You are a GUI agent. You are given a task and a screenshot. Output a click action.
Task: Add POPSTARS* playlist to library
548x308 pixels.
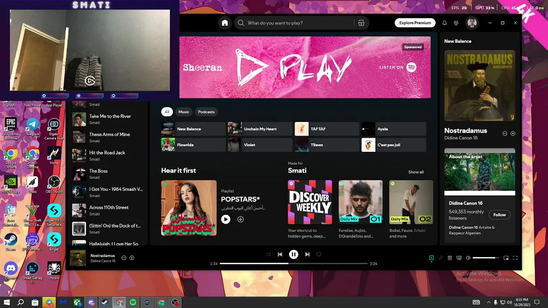(x=241, y=219)
